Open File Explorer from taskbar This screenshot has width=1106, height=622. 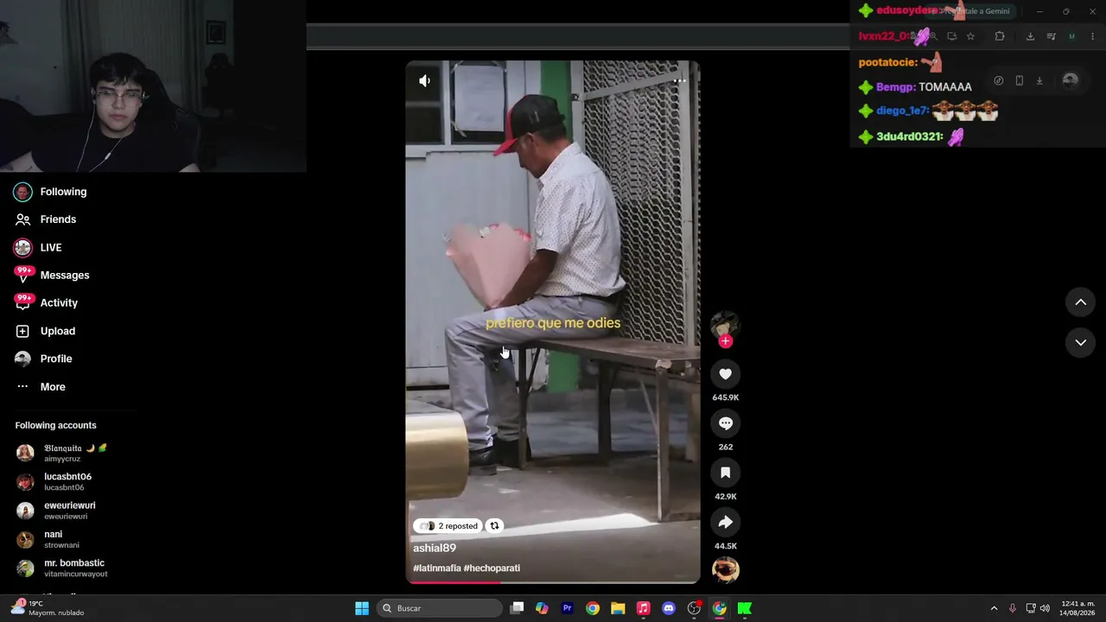click(x=618, y=608)
